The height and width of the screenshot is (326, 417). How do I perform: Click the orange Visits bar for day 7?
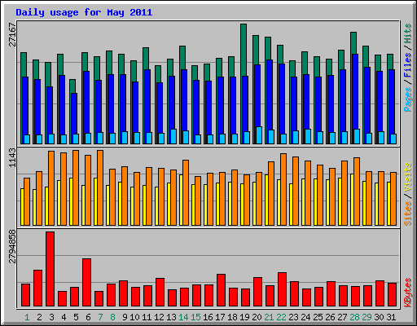click(x=100, y=187)
